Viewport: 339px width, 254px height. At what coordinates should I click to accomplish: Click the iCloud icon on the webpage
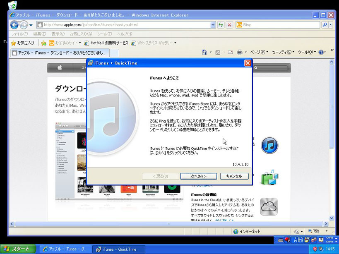(269, 207)
